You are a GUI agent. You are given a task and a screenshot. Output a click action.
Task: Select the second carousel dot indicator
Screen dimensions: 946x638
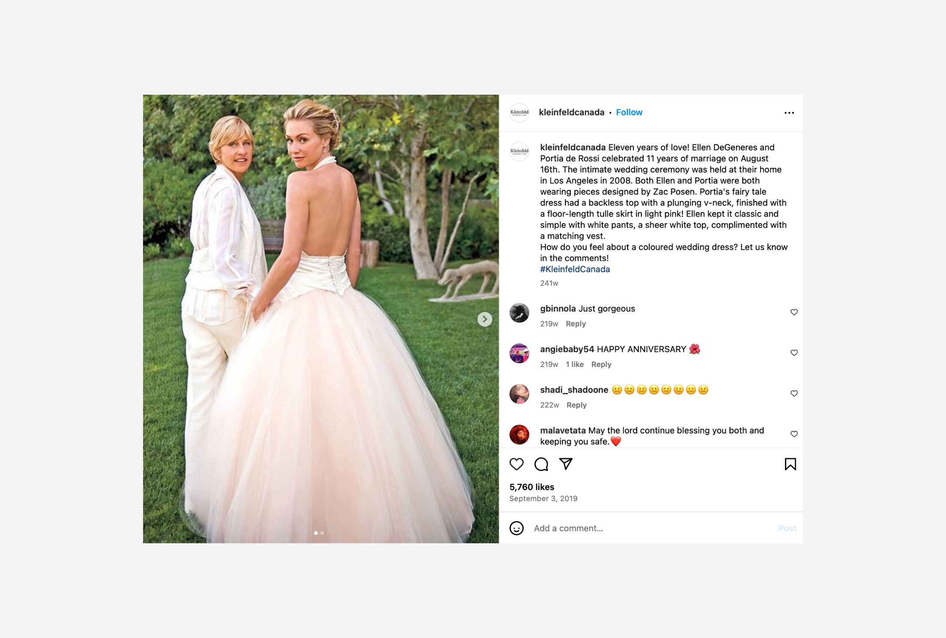point(322,533)
